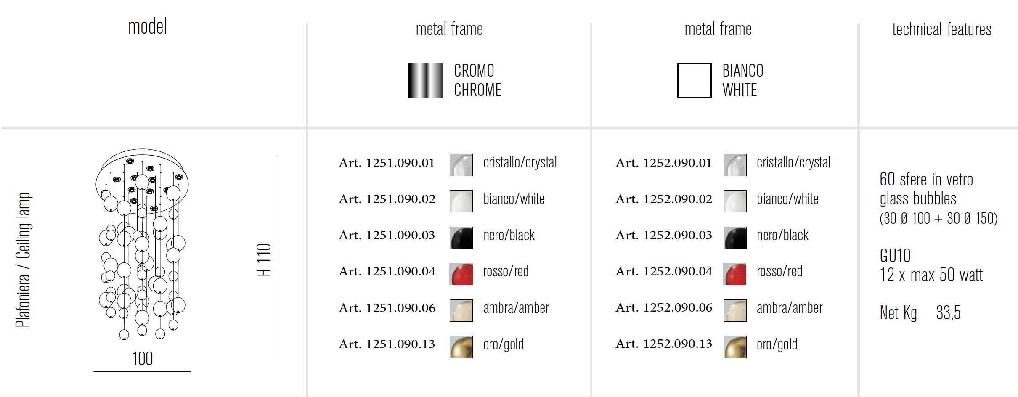
Task: Click the technical features column header
Action: 942,29
